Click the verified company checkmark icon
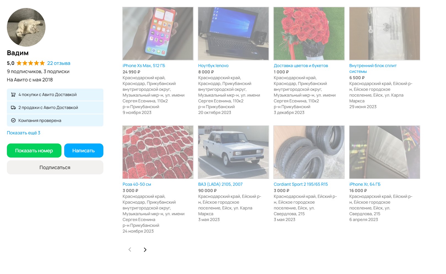The image size is (446, 274). (x=13, y=121)
